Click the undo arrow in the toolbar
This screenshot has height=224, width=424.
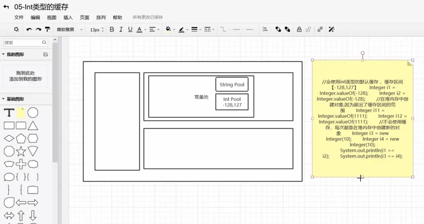(29, 29)
